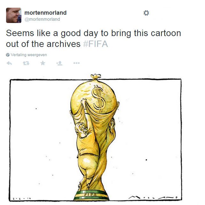Open mortenmorland's profile photo
Viewport: 205px width, 205px height.
click(x=14, y=15)
